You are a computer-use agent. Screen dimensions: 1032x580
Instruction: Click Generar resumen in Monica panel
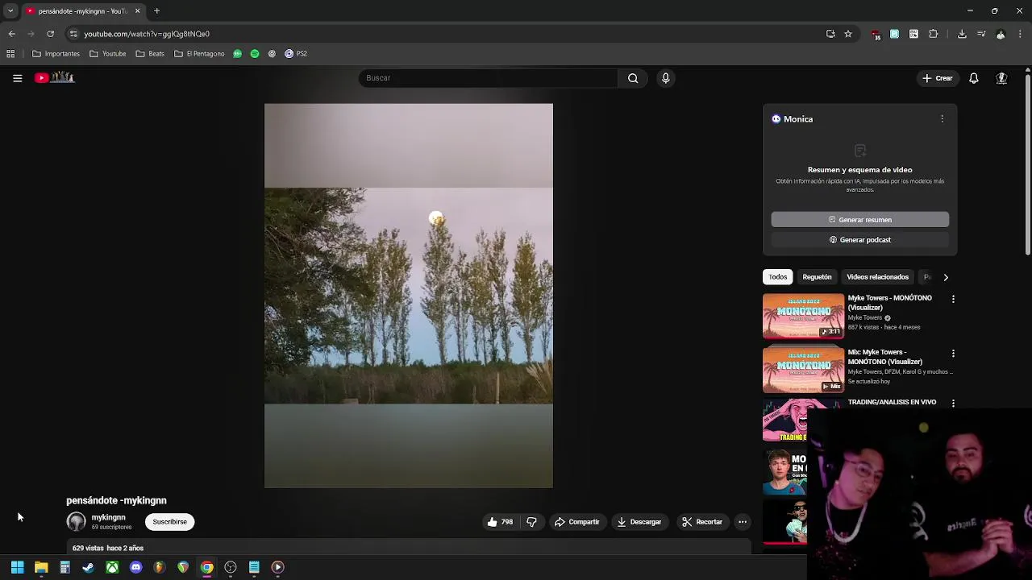(x=859, y=220)
